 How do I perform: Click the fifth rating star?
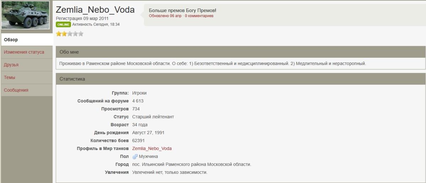click(x=81, y=34)
